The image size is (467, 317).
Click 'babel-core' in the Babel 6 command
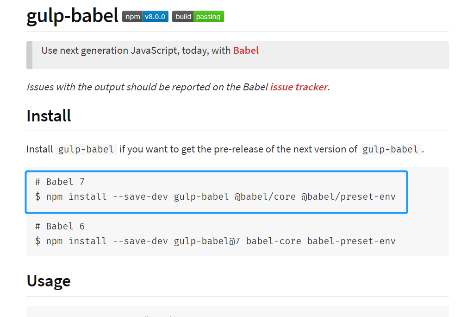click(x=274, y=241)
